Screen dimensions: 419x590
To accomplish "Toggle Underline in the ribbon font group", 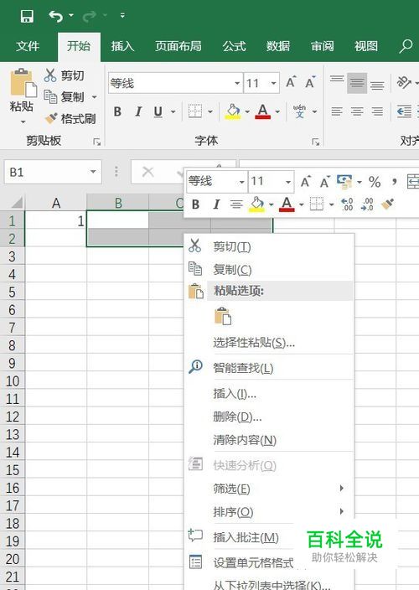I will point(158,111).
